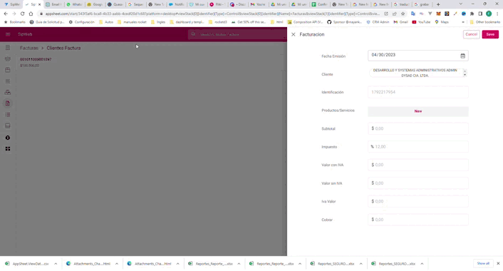
Task: Cancel the Facturacion form
Action: 471,34
